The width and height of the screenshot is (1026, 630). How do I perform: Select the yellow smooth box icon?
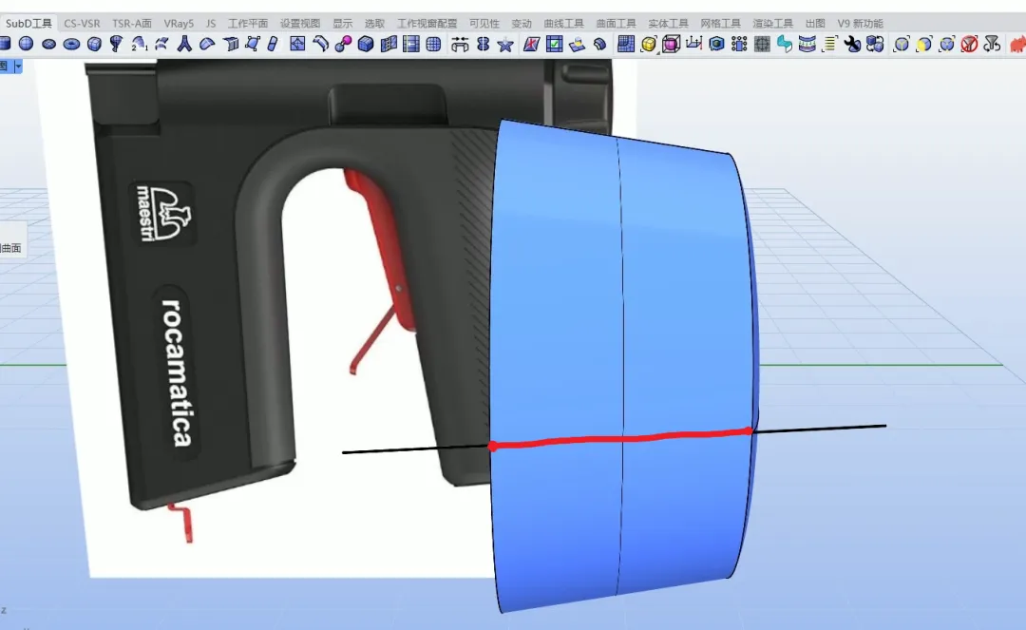pyautogui.click(x=649, y=44)
